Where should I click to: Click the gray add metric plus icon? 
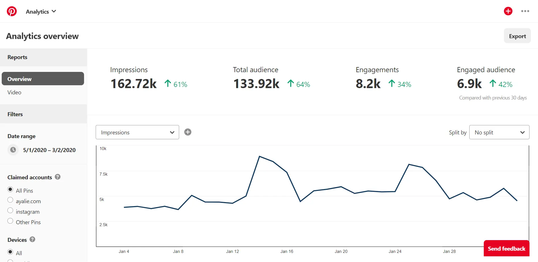pos(188,132)
